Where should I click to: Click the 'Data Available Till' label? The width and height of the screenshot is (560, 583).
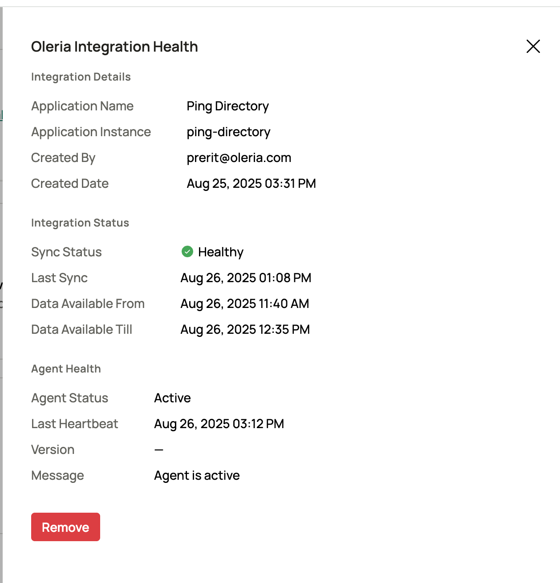81,329
